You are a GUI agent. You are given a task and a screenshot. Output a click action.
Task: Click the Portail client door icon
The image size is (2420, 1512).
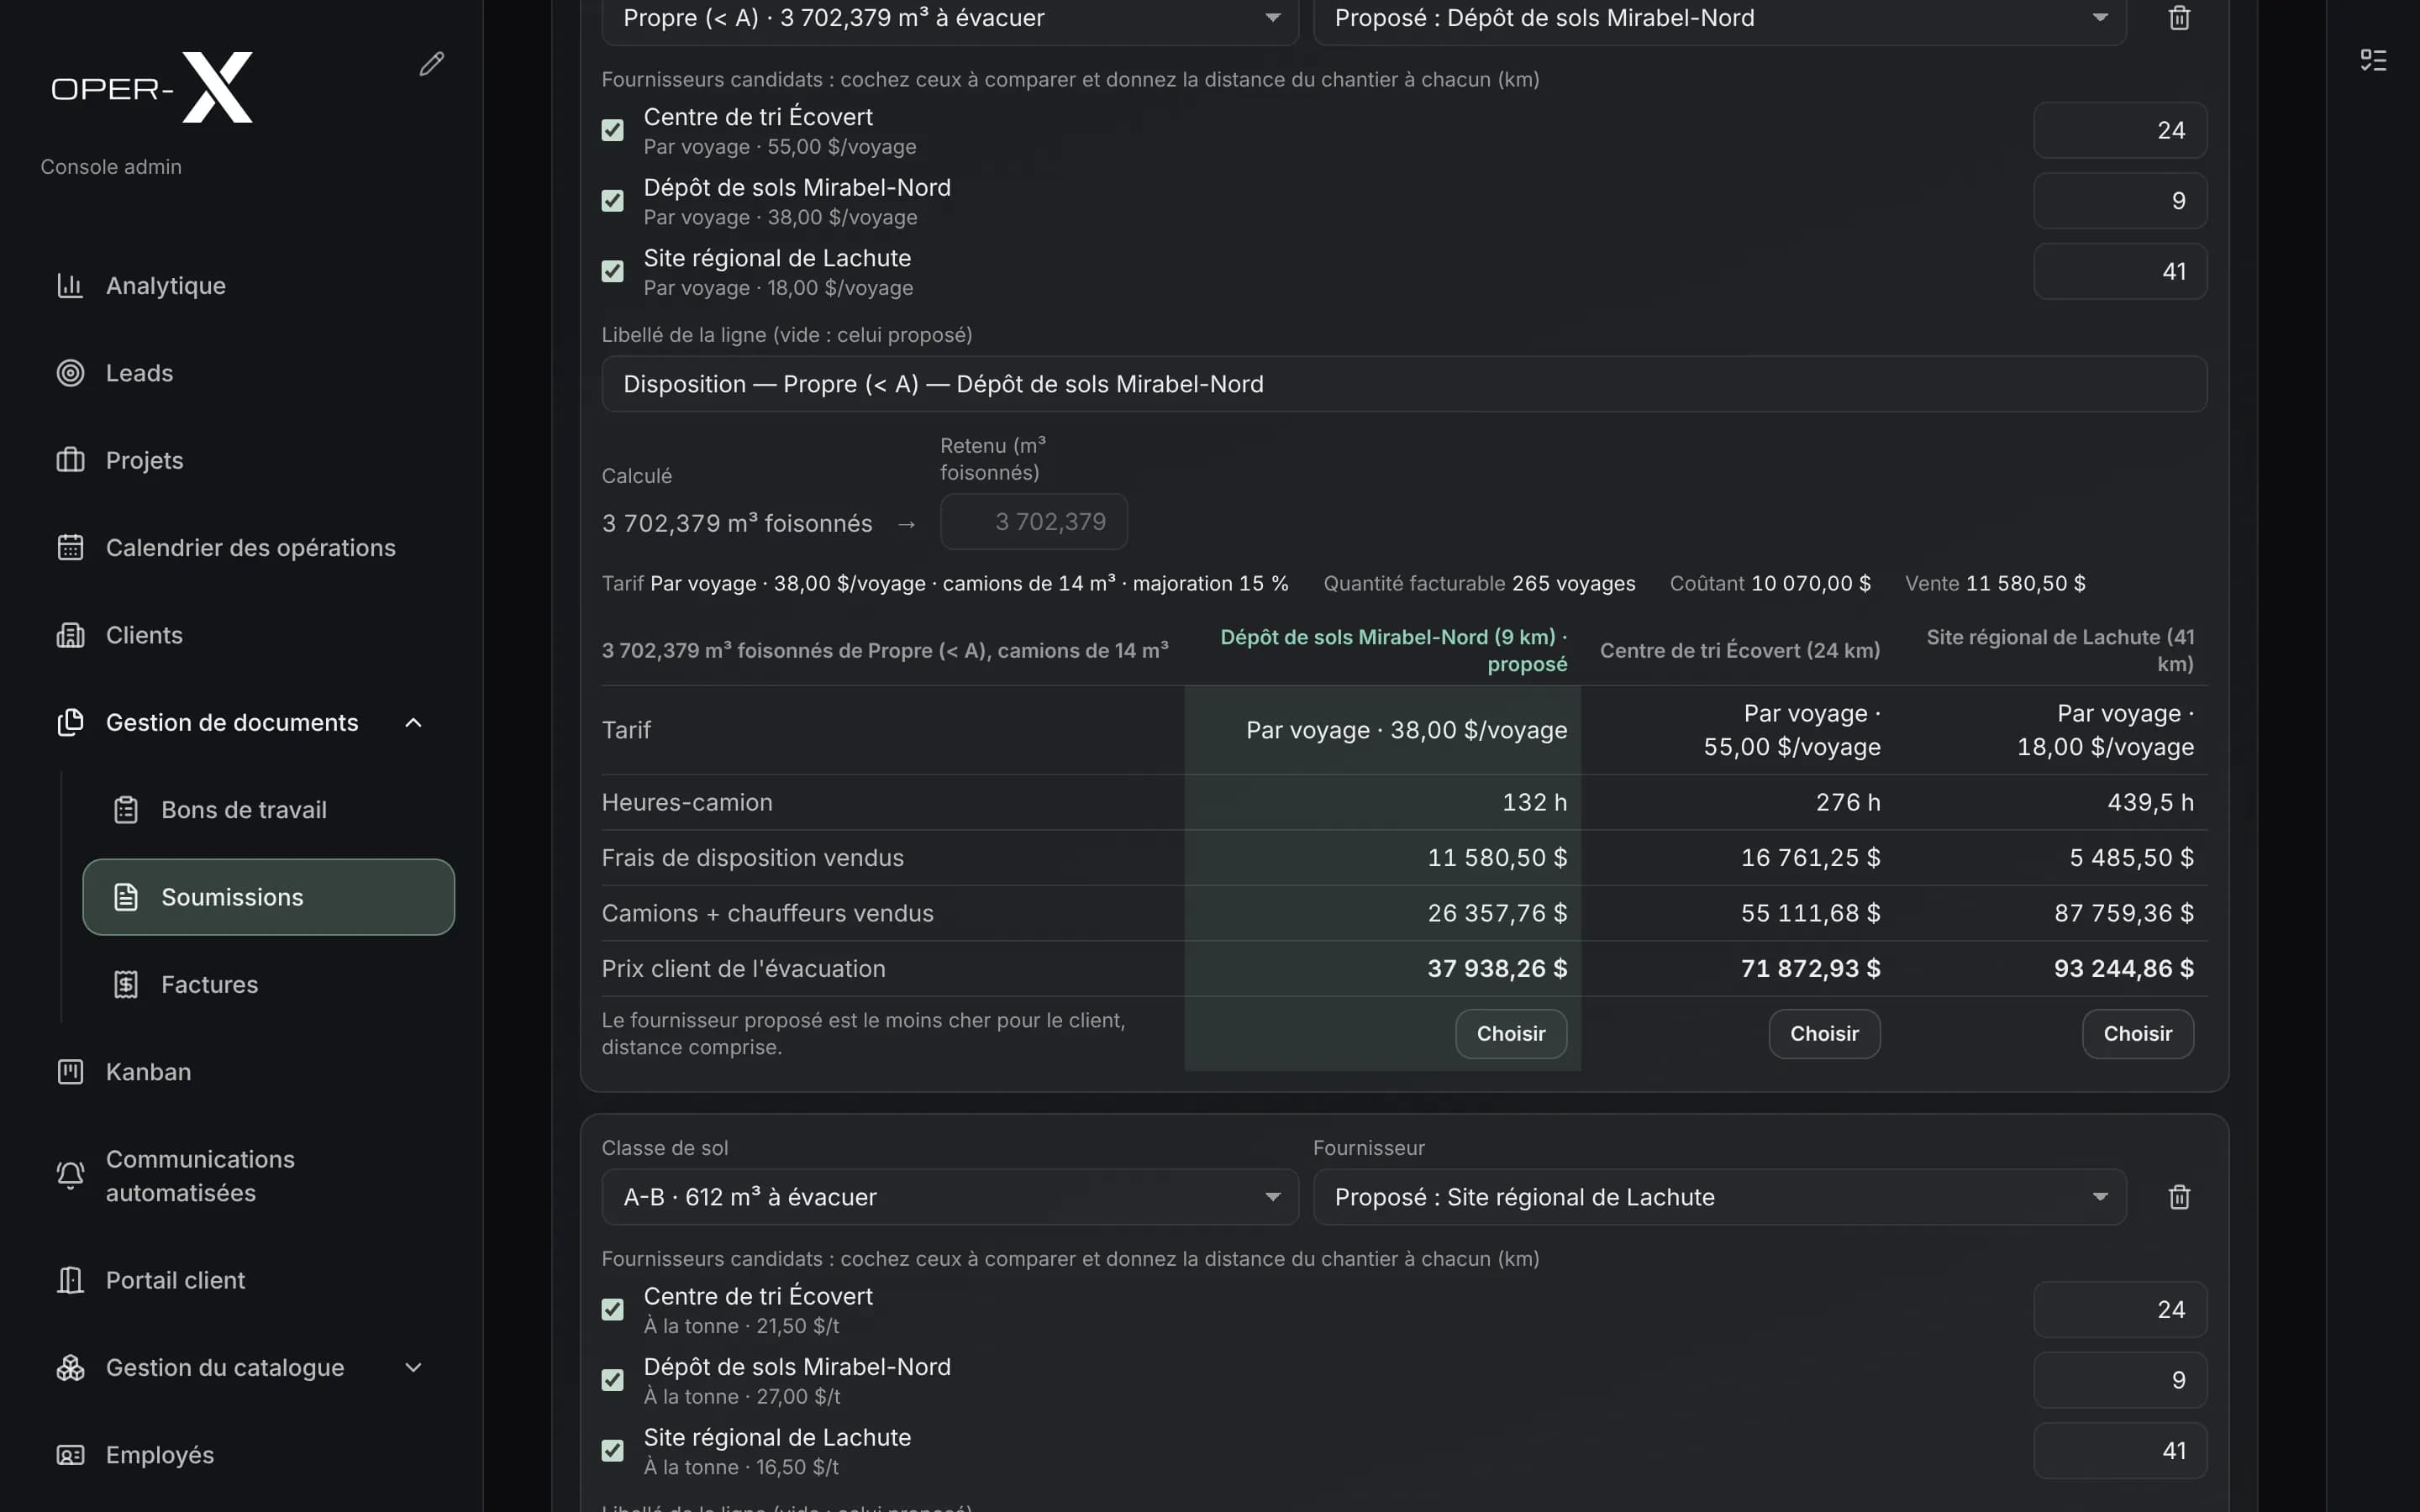(70, 1280)
